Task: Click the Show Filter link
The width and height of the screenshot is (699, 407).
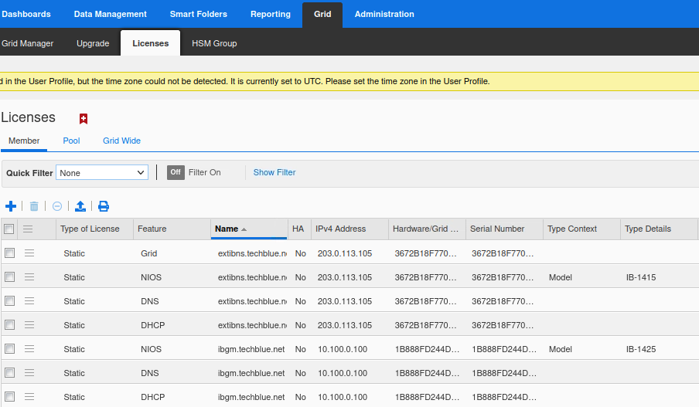Action: 274,172
